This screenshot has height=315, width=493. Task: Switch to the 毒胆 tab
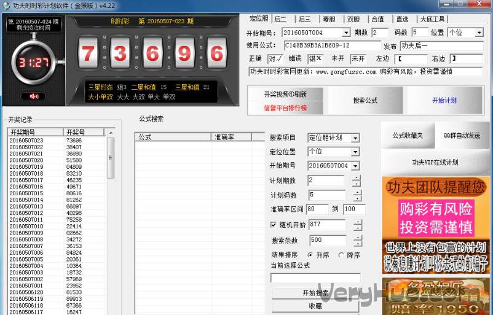click(x=329, y=19)
